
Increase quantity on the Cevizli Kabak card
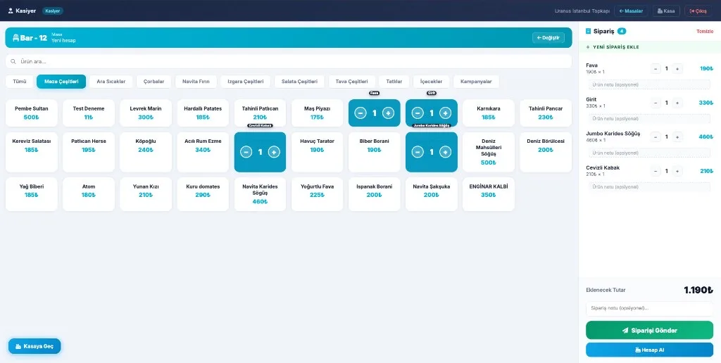click(274, 152)
